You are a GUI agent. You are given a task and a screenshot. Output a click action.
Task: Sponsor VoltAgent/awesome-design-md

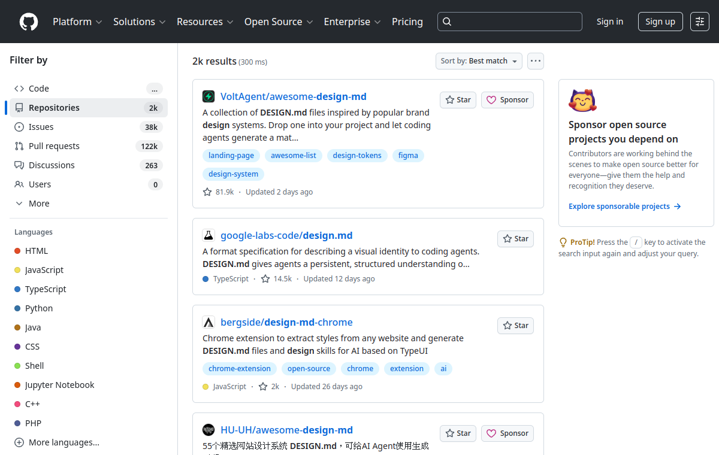(x=507, y=100)
